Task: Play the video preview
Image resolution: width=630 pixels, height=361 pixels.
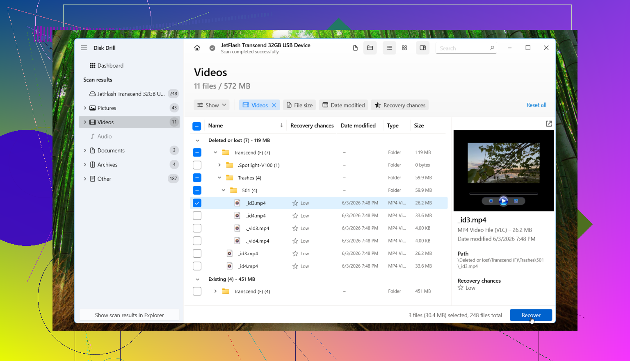Action: [503, 201]
